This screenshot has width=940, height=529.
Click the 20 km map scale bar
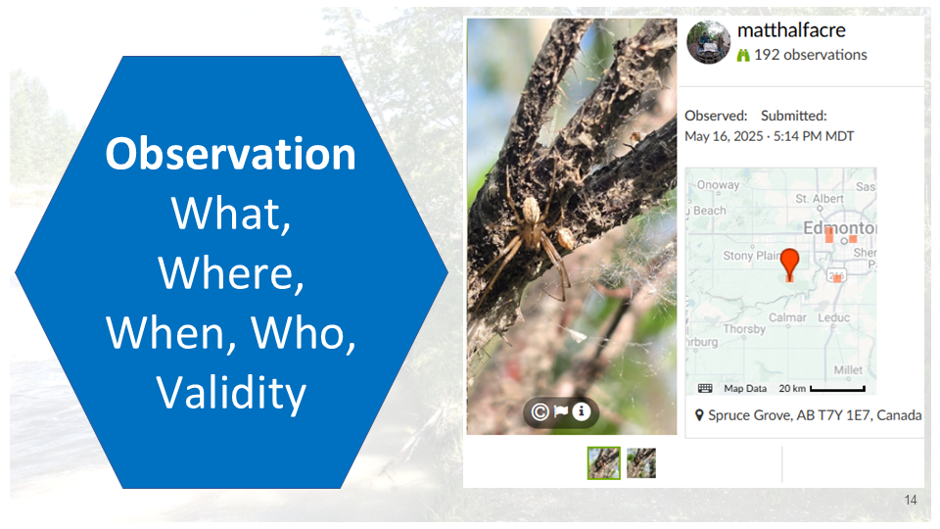[x=835, y=389]
